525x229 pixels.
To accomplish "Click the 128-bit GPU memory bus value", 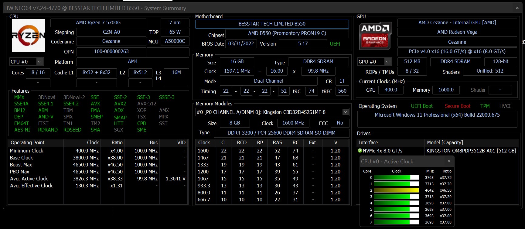I will click(500, 62).
